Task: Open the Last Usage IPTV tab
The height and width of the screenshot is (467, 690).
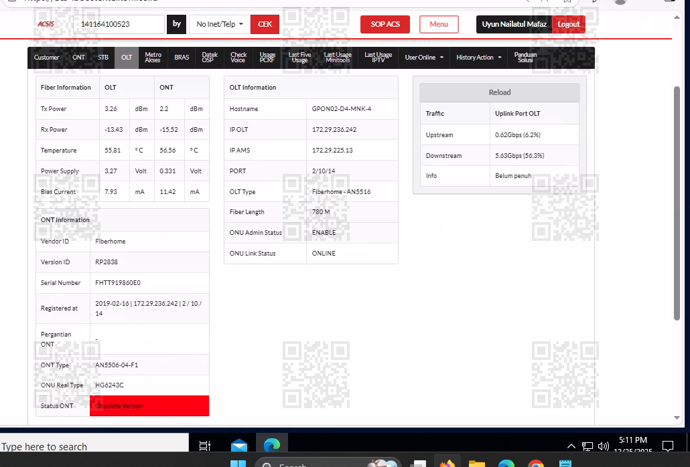Action: click(x=378, y=58)
